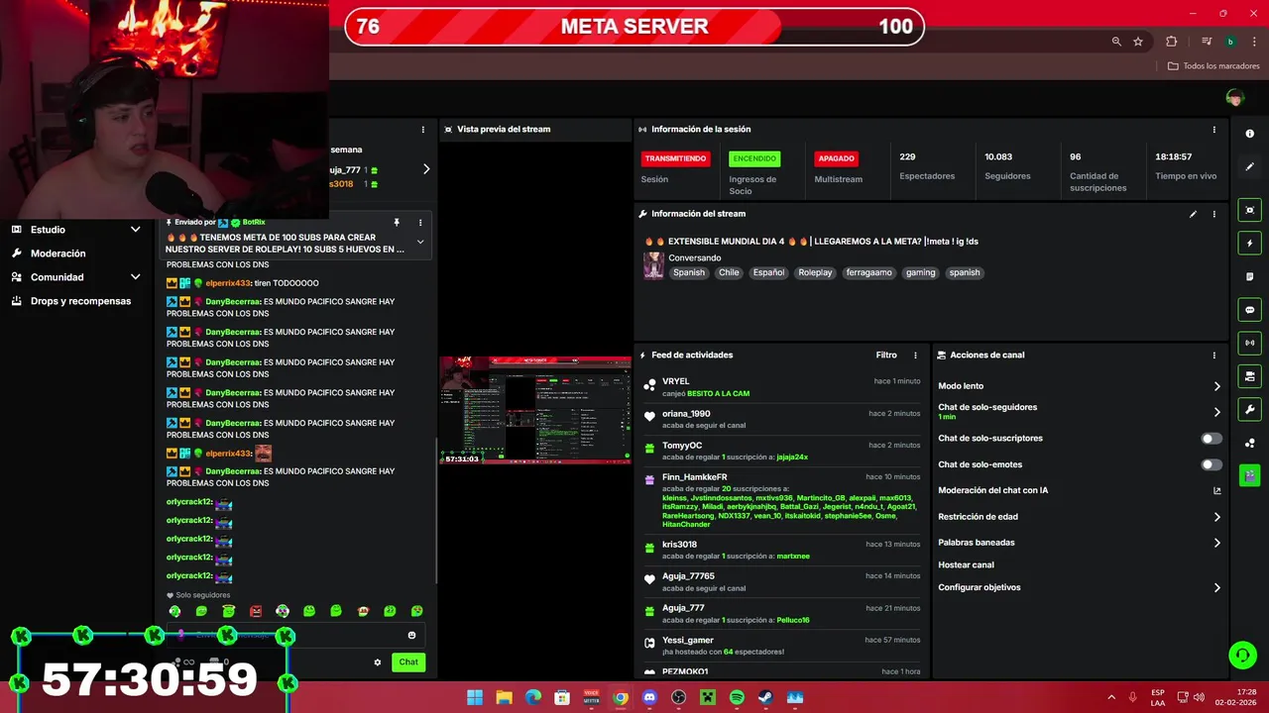Toggle Chat de solo-emotes switch
This screenshot has width=1269, height=713.
[x=1211, y=464]
